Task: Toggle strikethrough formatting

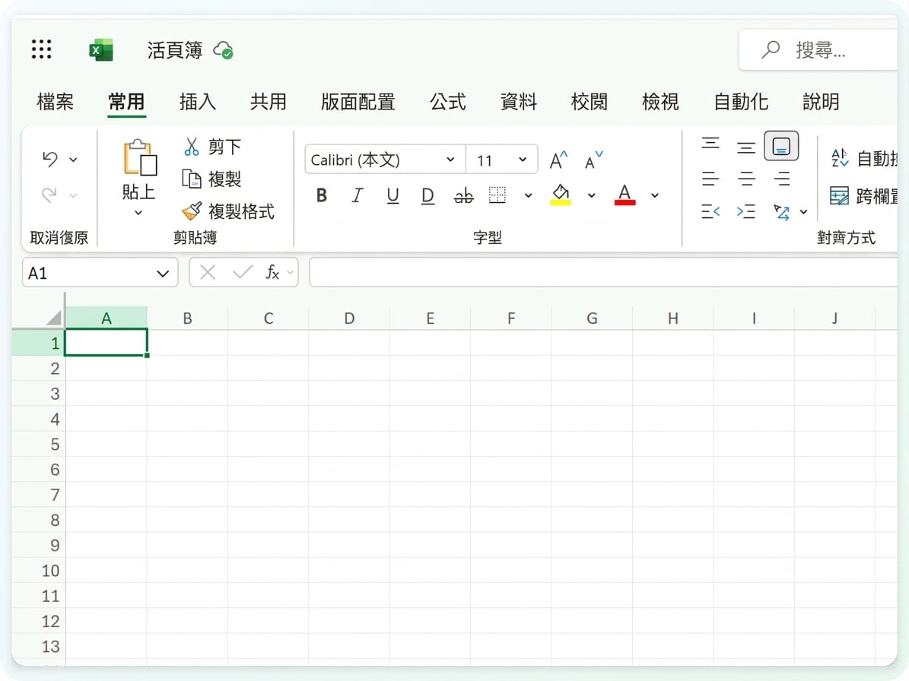Action: [463, 196]
